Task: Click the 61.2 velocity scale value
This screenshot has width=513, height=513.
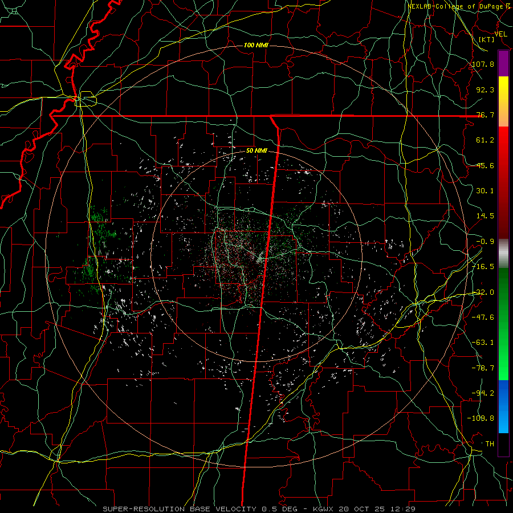Action: (485, 140)
